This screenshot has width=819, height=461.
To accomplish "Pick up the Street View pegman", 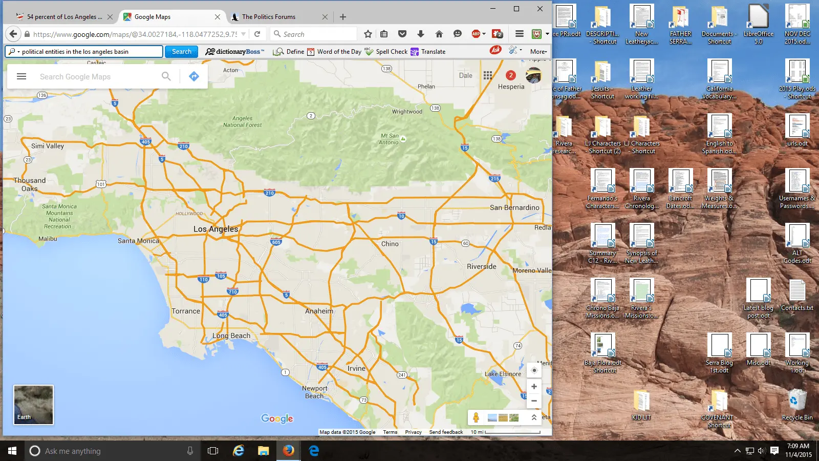I will [x=476, y=417].
